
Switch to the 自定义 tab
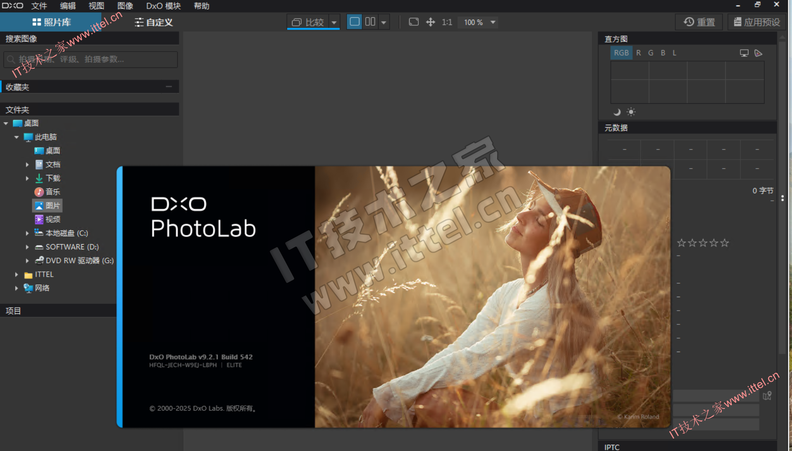pos(153,22)
